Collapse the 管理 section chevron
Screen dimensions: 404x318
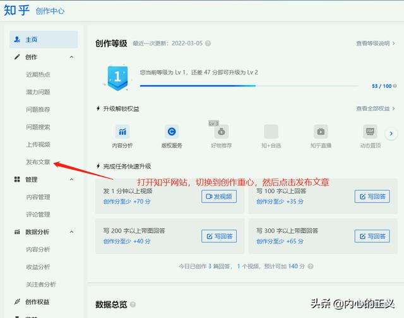(x=71, y=179)
